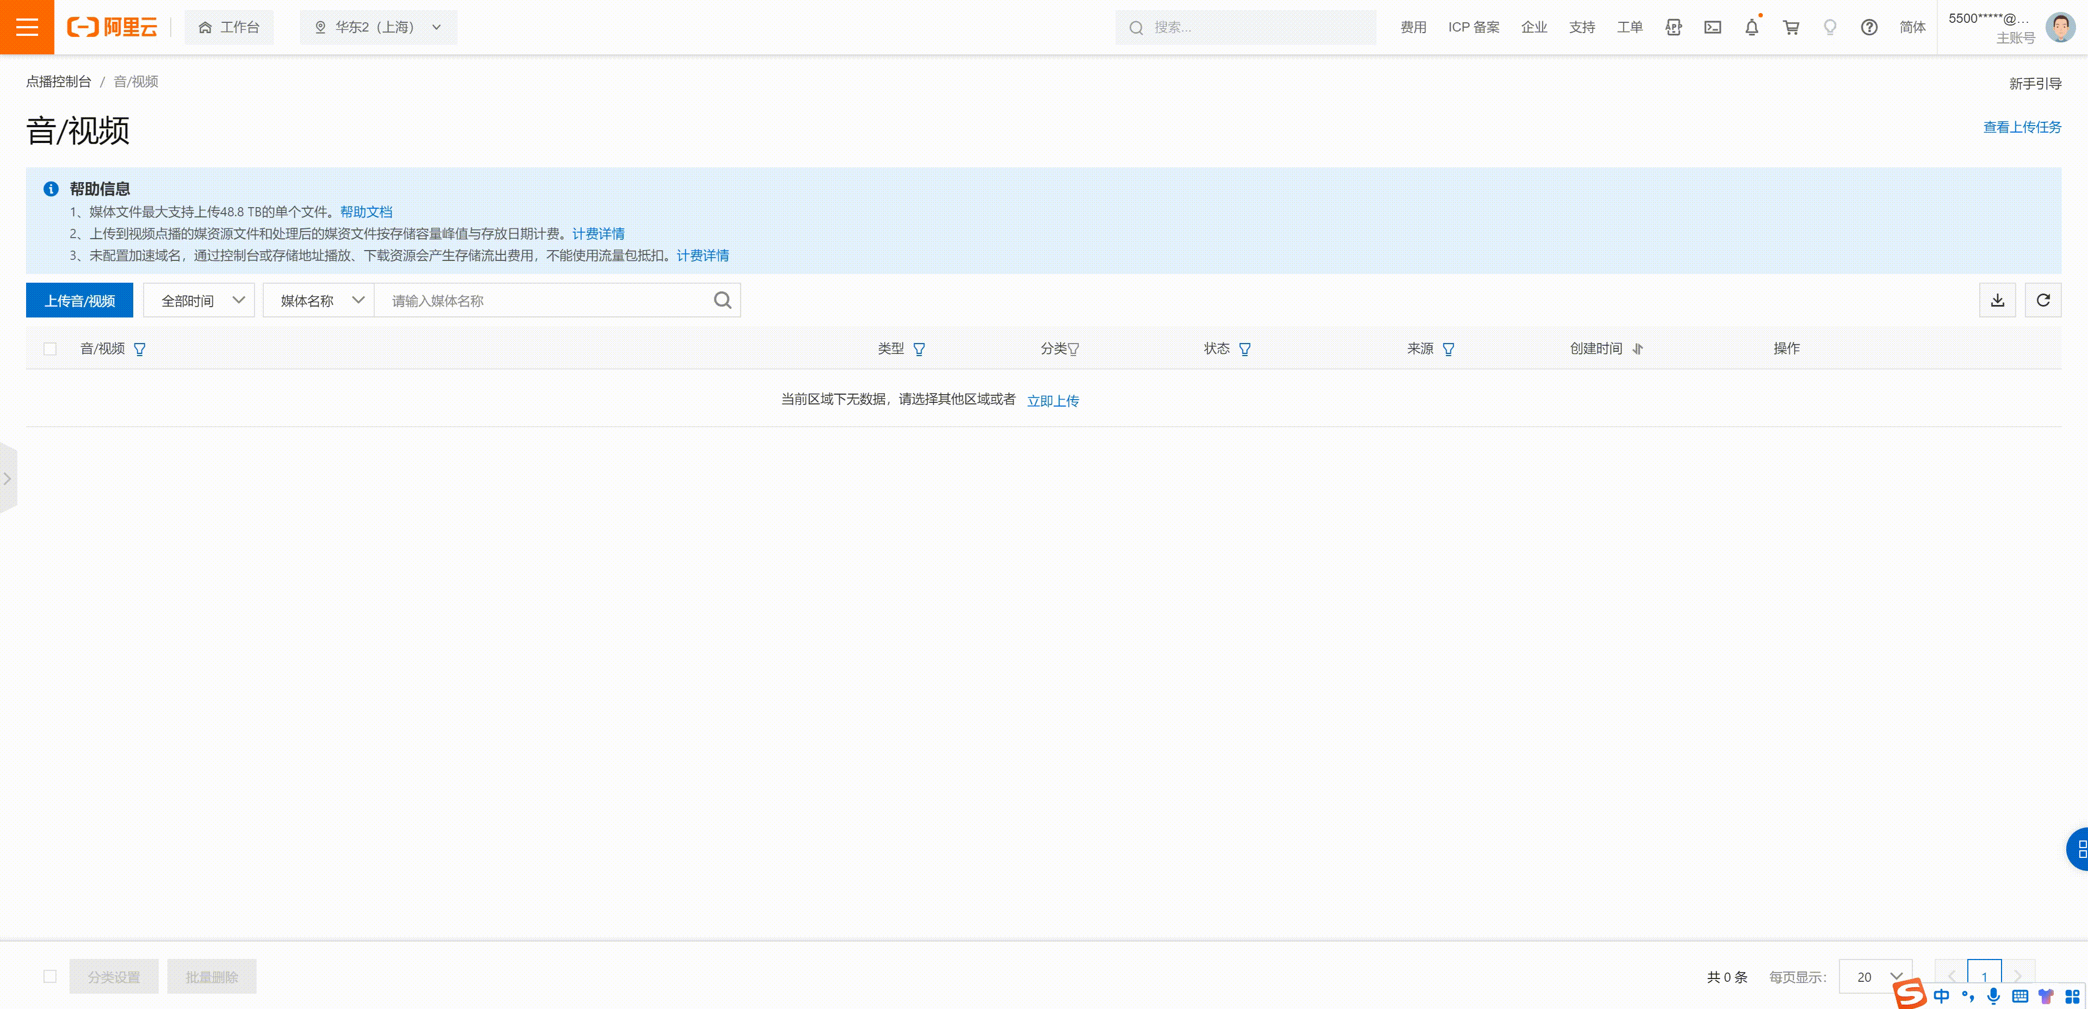
Task: Open the 媒体名称 search type dropdown
Action: coord(319,301)
